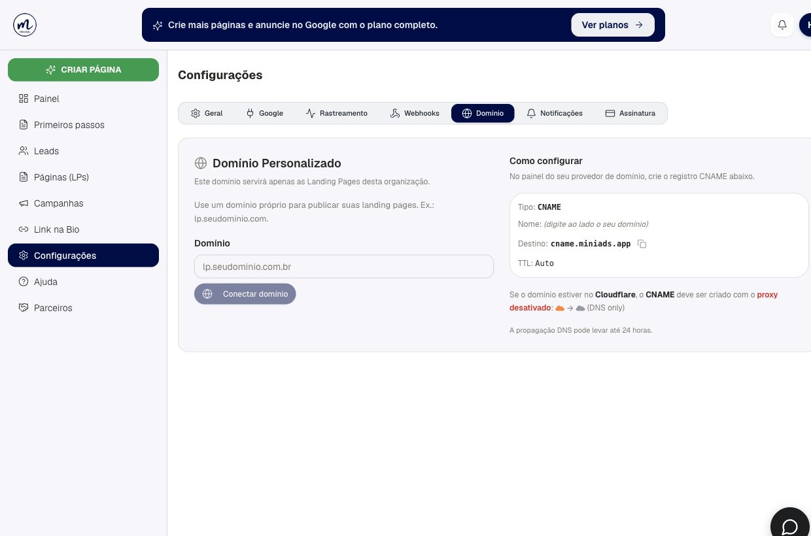The height and width of the screenshot is (536, 811).
Task: Open Páginas (LPs) in the sidebar
Action: (x=83, y=177)
